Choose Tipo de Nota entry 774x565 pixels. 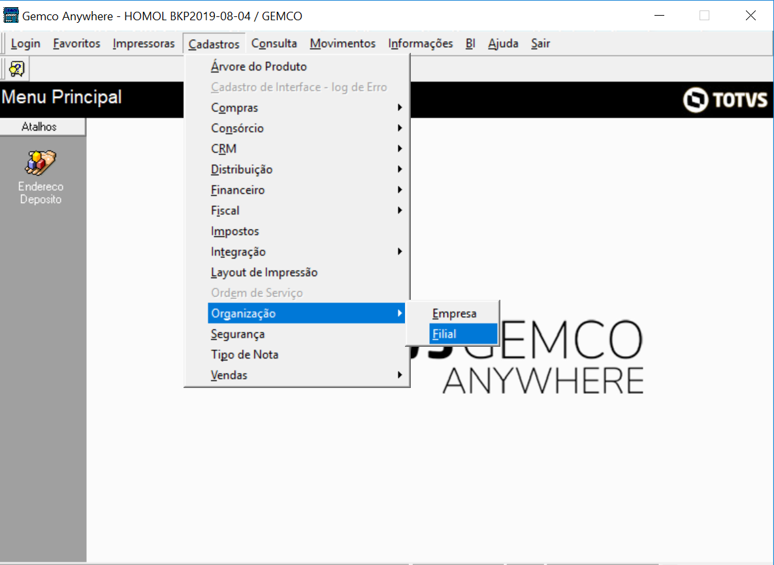[x=306, y=355]
